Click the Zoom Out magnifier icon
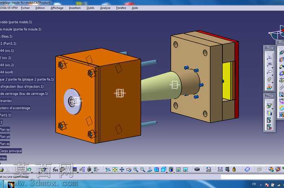Image resolution: width=284 pixels, height=188 pixels. click(143, 169)
